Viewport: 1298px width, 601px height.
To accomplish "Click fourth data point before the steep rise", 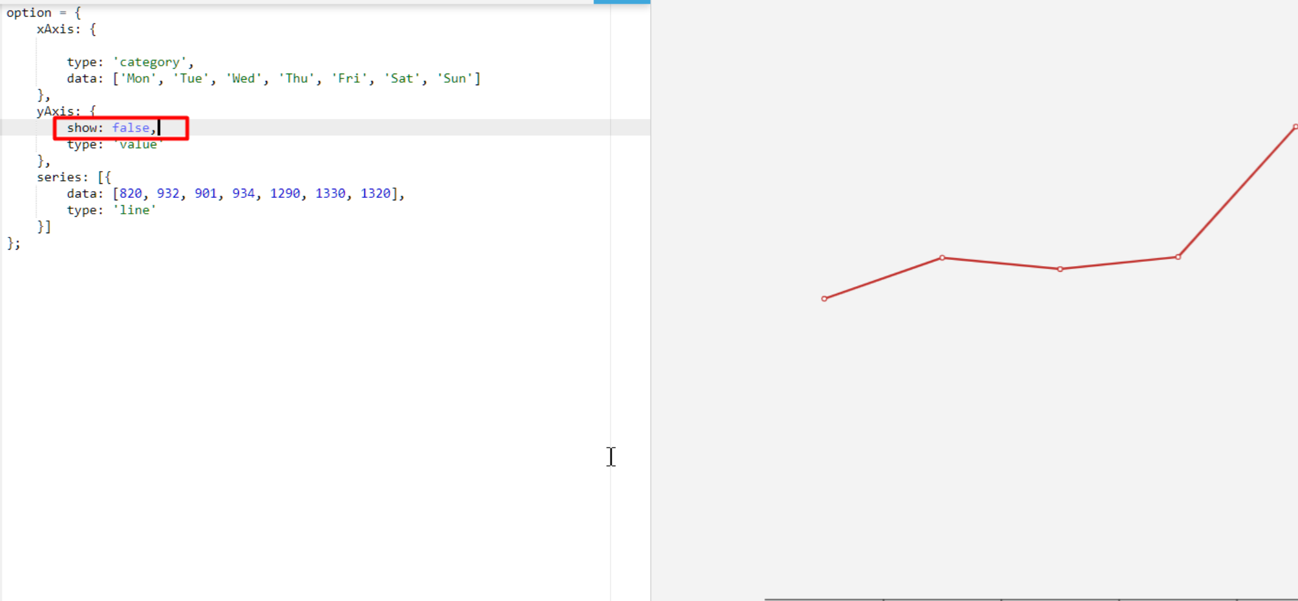I will pos(1178,257).
